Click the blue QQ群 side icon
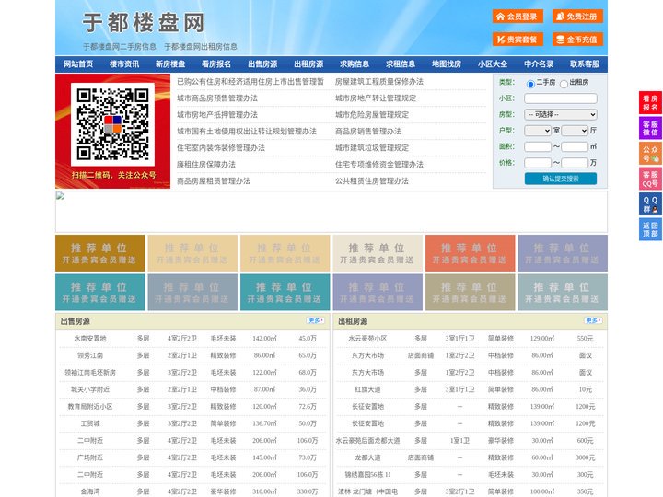The height and width of the screenshot is (497, 663). (650, 204)
